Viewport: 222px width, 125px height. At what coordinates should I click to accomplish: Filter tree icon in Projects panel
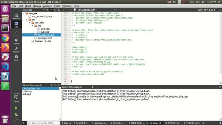(x=48, y=10)
